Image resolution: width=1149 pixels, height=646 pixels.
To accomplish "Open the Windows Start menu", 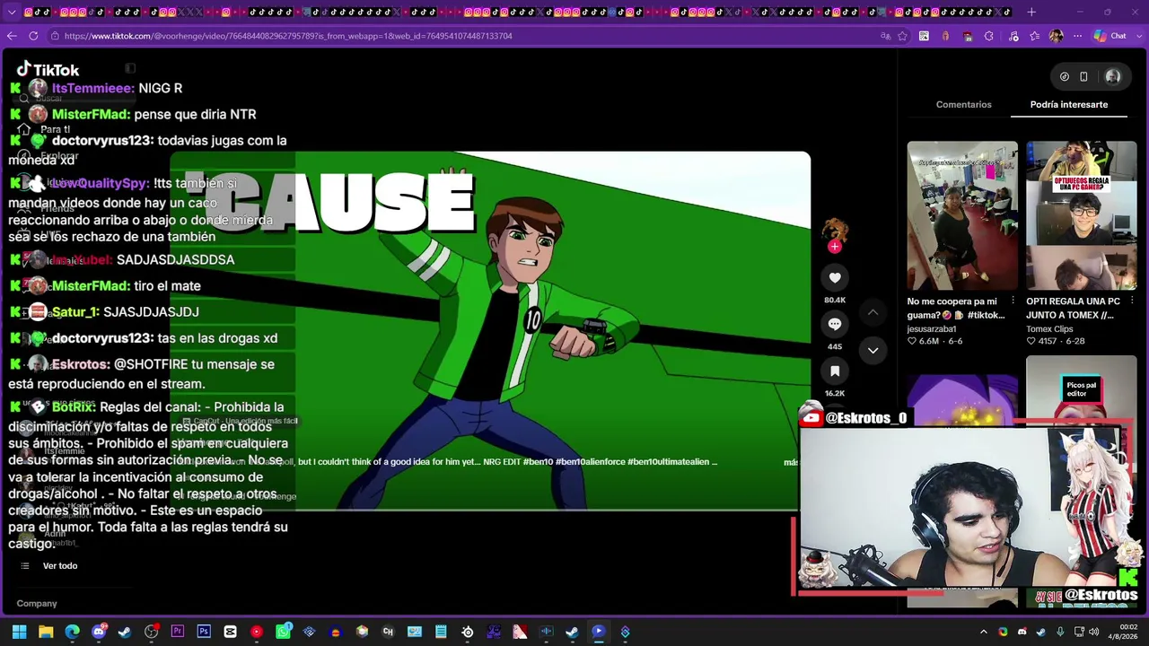I will coord(19,632).
